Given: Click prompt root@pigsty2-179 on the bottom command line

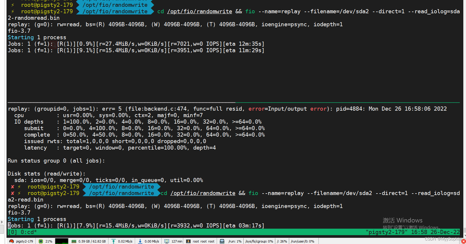Looking at the screenshot, I should click(x=54, y=193).
